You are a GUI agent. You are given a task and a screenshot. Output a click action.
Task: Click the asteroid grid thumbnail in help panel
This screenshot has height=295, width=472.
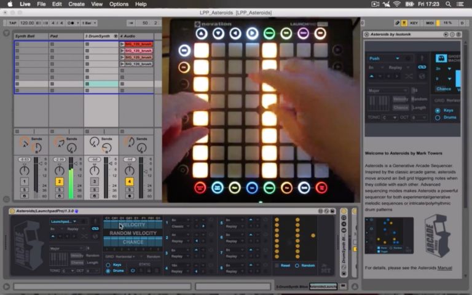389,236
